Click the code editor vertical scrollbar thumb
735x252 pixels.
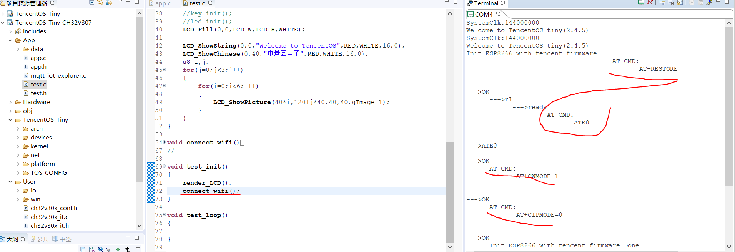450,192
